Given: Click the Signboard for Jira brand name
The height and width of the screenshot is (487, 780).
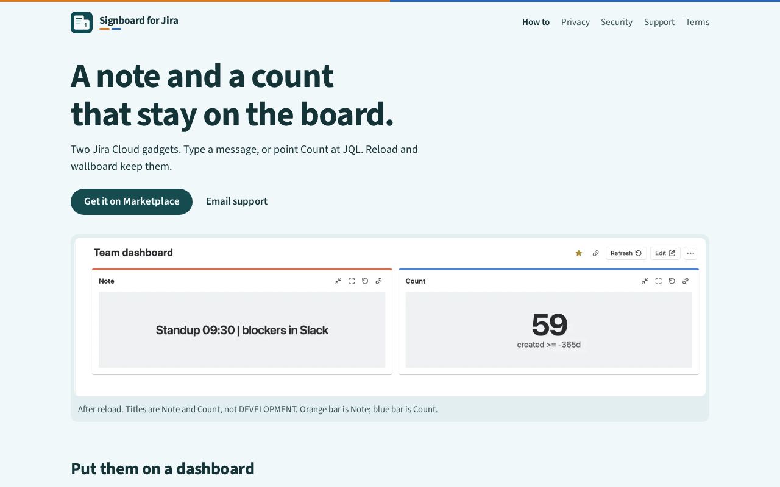Looking at the screenshot, I should 139,21.
